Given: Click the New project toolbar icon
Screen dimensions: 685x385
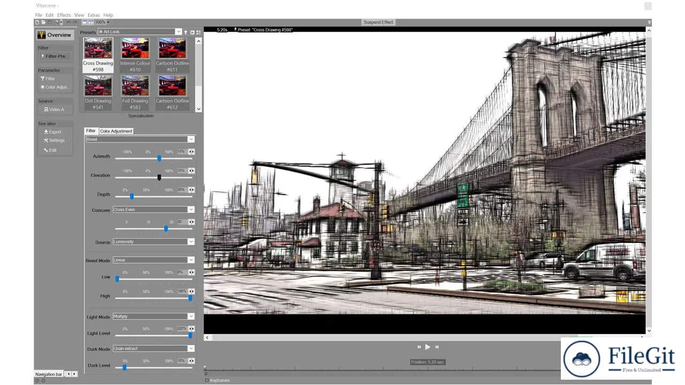Looking at the screenshot, I should point(37,22).
